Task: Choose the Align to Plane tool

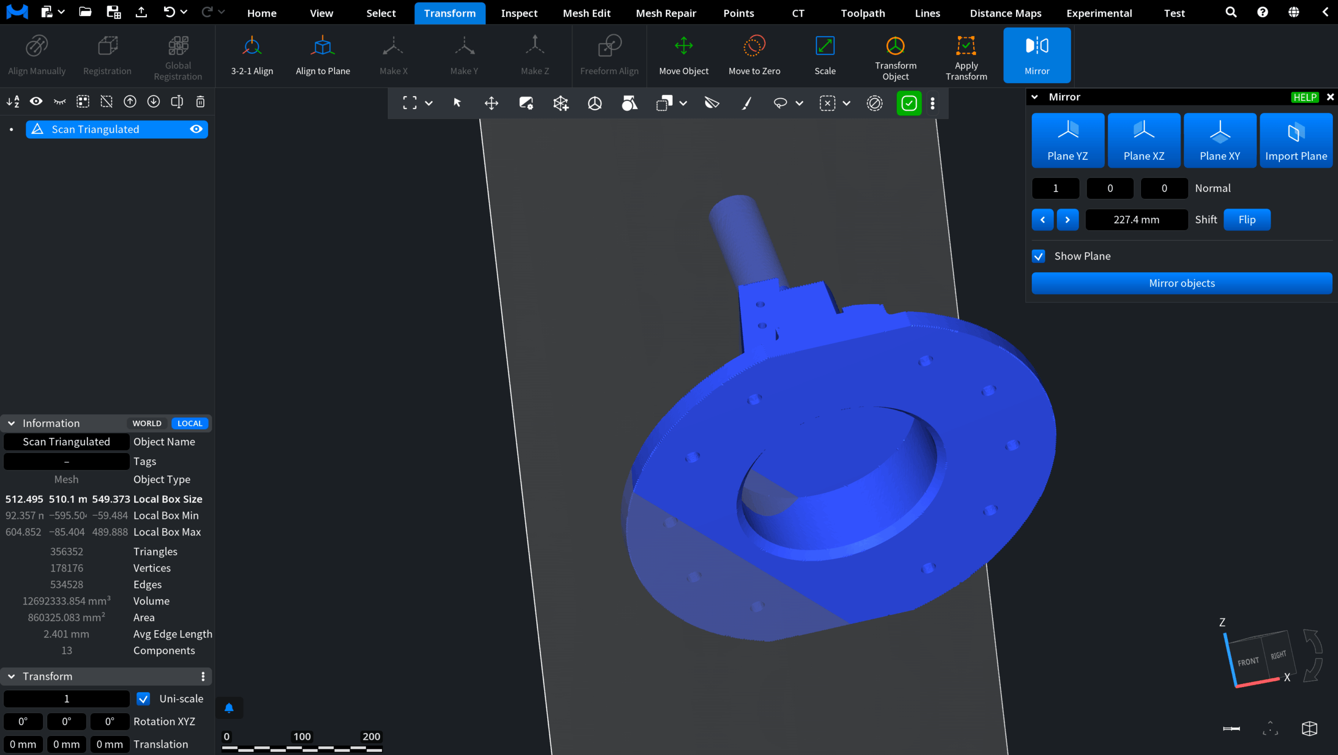Action: (x=322, y=55)
